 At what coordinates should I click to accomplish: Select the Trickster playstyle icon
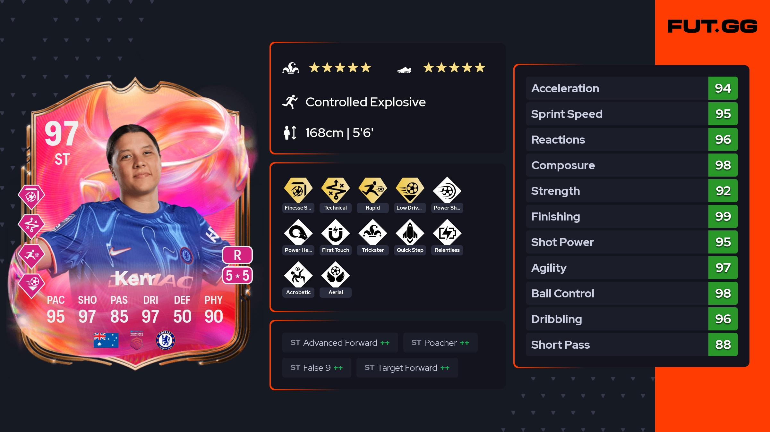tap(373, 233)
